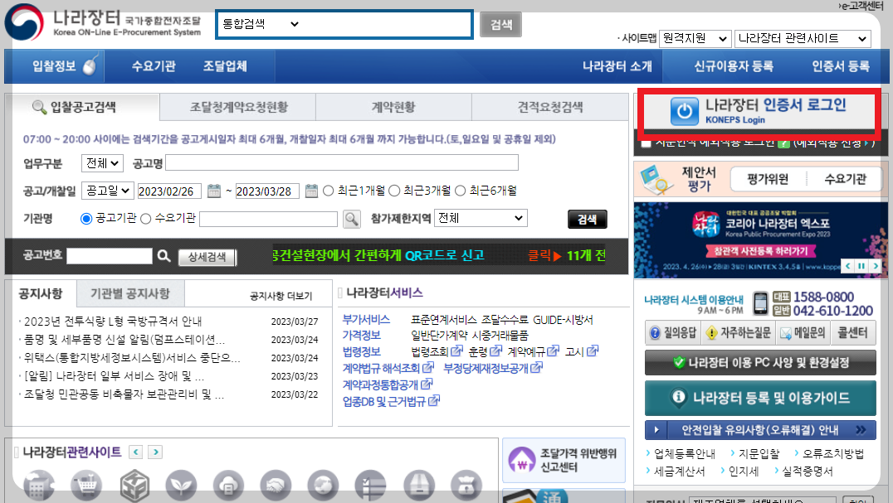
Task: Click the start date field 2023/02/26
Action: 169,191
